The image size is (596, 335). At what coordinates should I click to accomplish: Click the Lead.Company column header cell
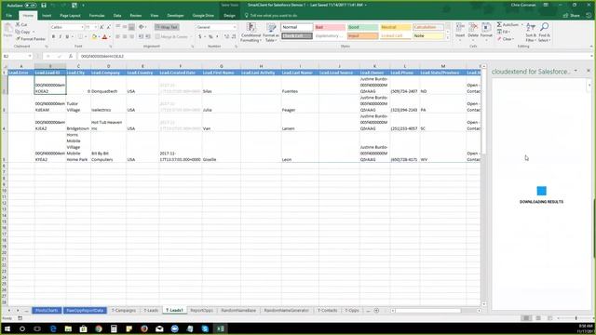click(x=108, y=73)
